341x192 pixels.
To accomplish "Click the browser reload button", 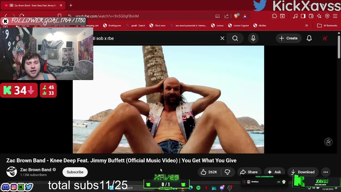I will click(22, 16).
